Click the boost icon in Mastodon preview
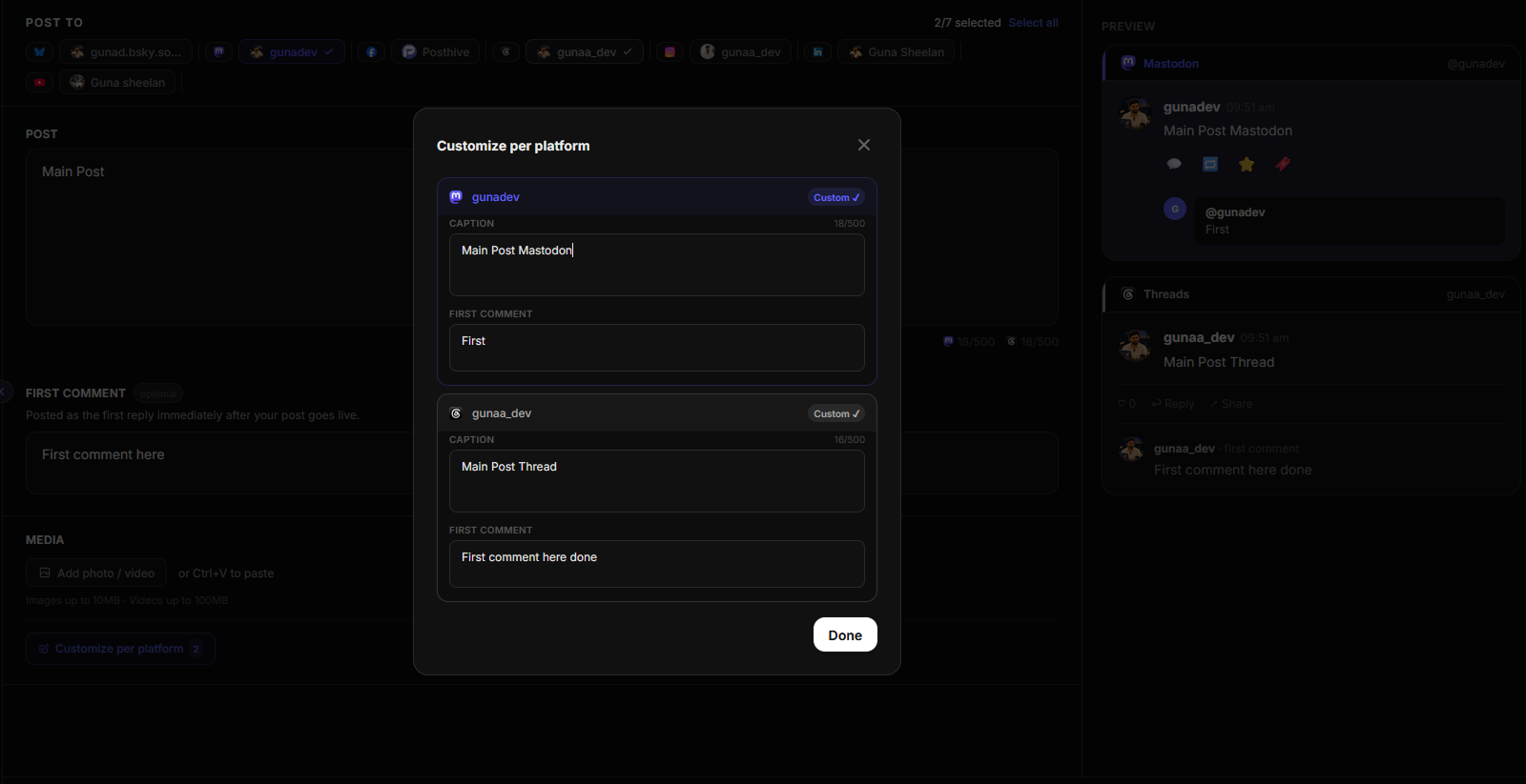 [x=1210, y=165]
